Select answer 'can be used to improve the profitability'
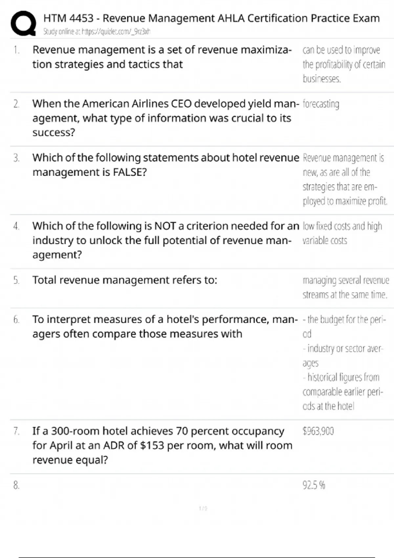 (x=343, y=64)
